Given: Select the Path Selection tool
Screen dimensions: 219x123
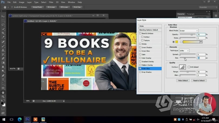Looking at the screenshot, I should (x=3, y=84).
